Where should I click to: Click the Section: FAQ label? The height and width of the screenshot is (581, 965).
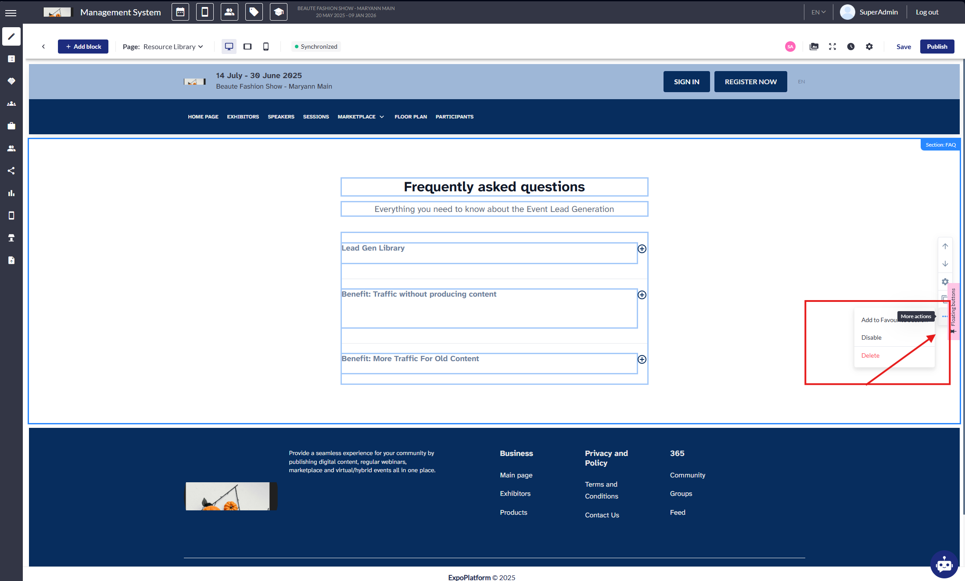(940, 145)
